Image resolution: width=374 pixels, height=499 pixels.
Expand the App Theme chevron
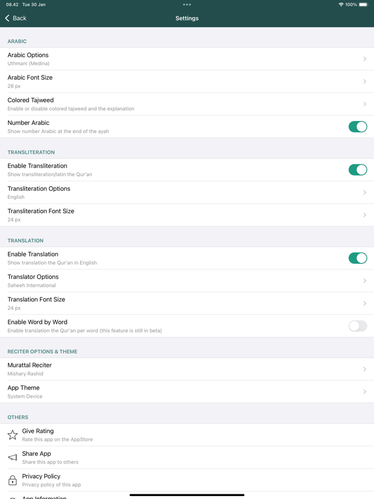(365, 392)
